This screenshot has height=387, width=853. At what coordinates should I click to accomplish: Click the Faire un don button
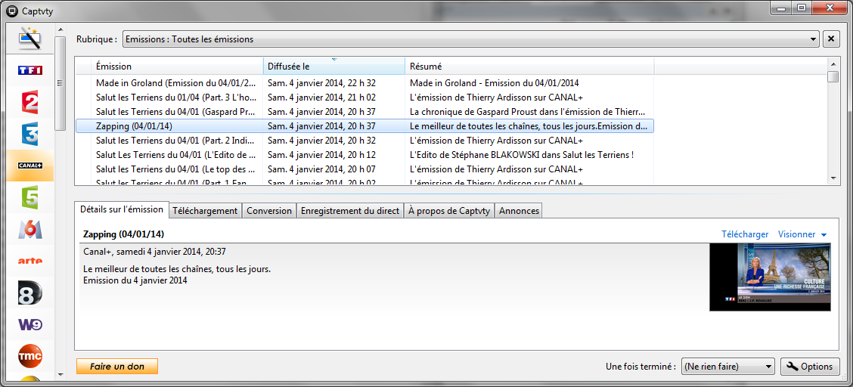tap(117, 367)
